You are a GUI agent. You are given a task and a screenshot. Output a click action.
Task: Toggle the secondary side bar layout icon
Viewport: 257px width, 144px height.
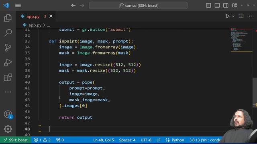click(x=226, y=5)
